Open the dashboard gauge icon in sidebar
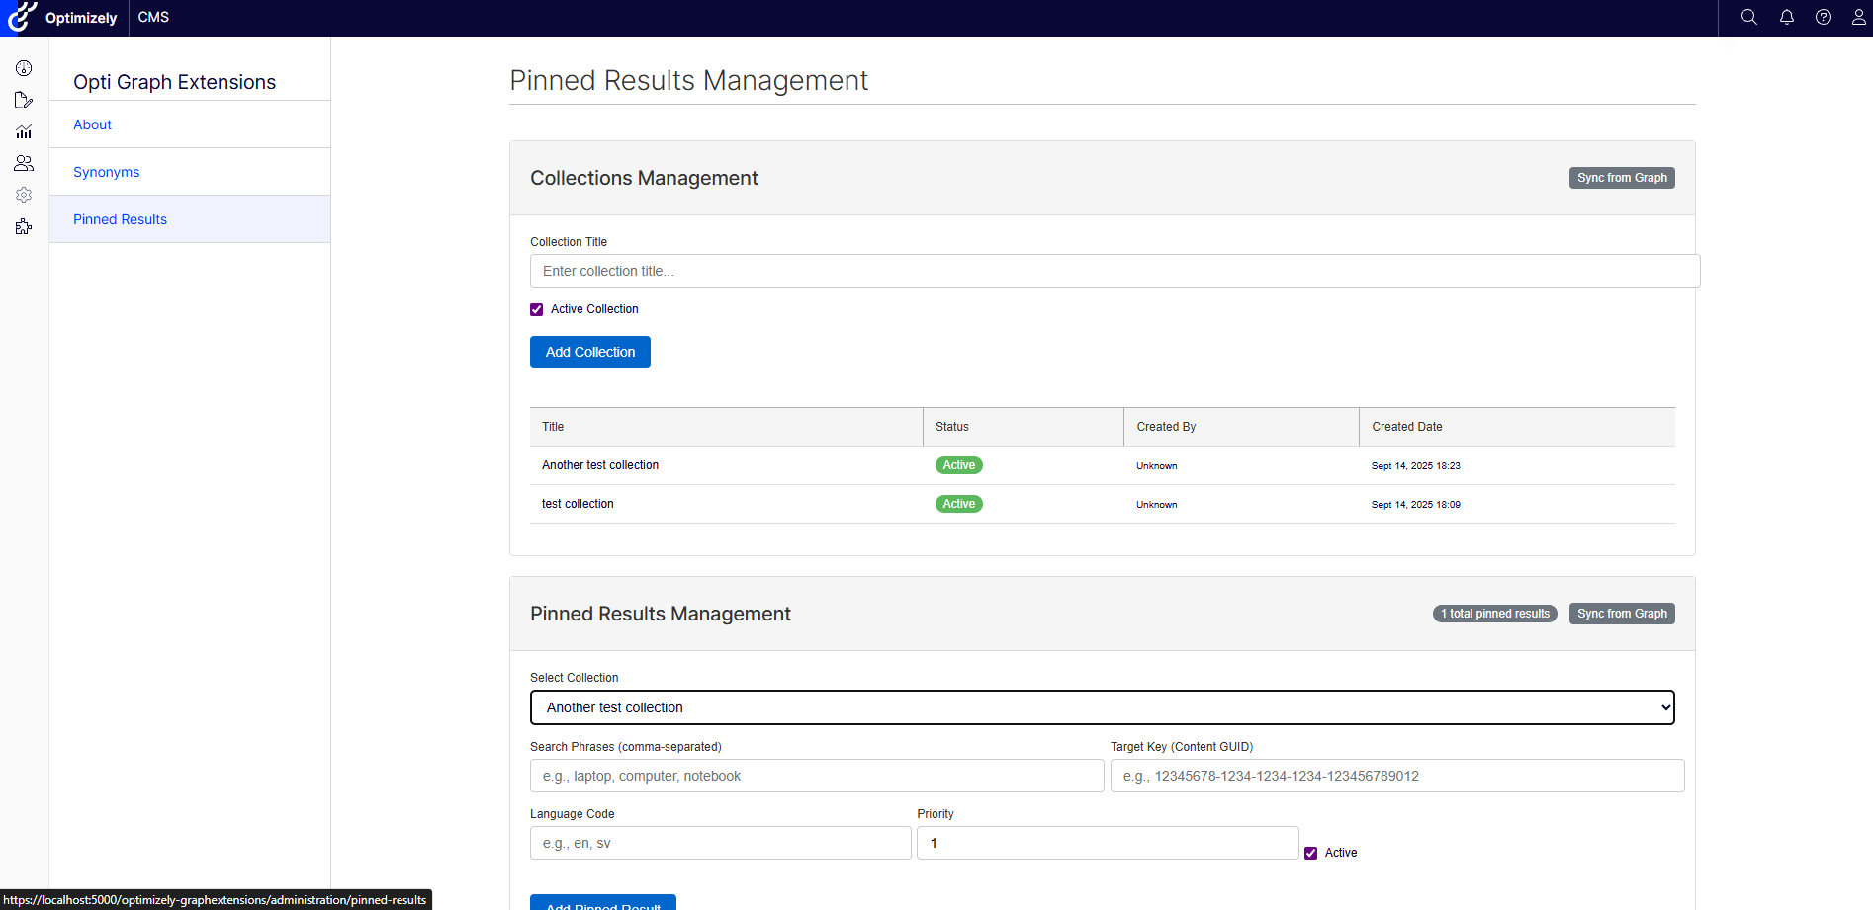 coord(24,68)
